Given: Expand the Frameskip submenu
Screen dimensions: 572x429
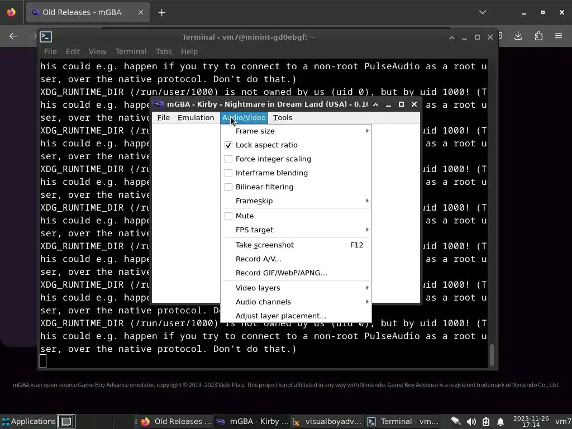Looking at the screenshot, I should (x=296, y=201).
